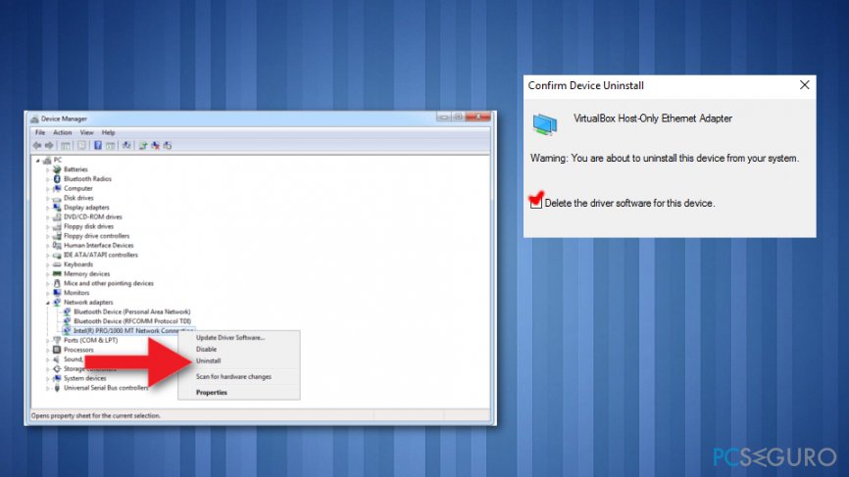Click the Human Interface Devices icon
849x477 pixels.
click(57, 246)
